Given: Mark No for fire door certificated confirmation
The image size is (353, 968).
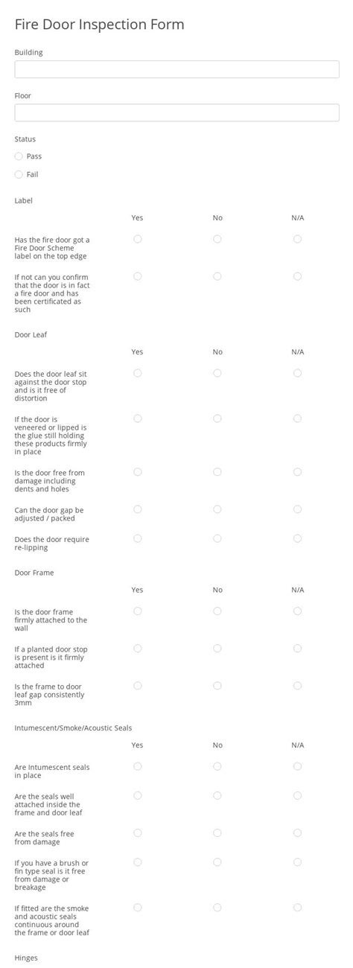Looking at the screenshot, I should point(217,276).
